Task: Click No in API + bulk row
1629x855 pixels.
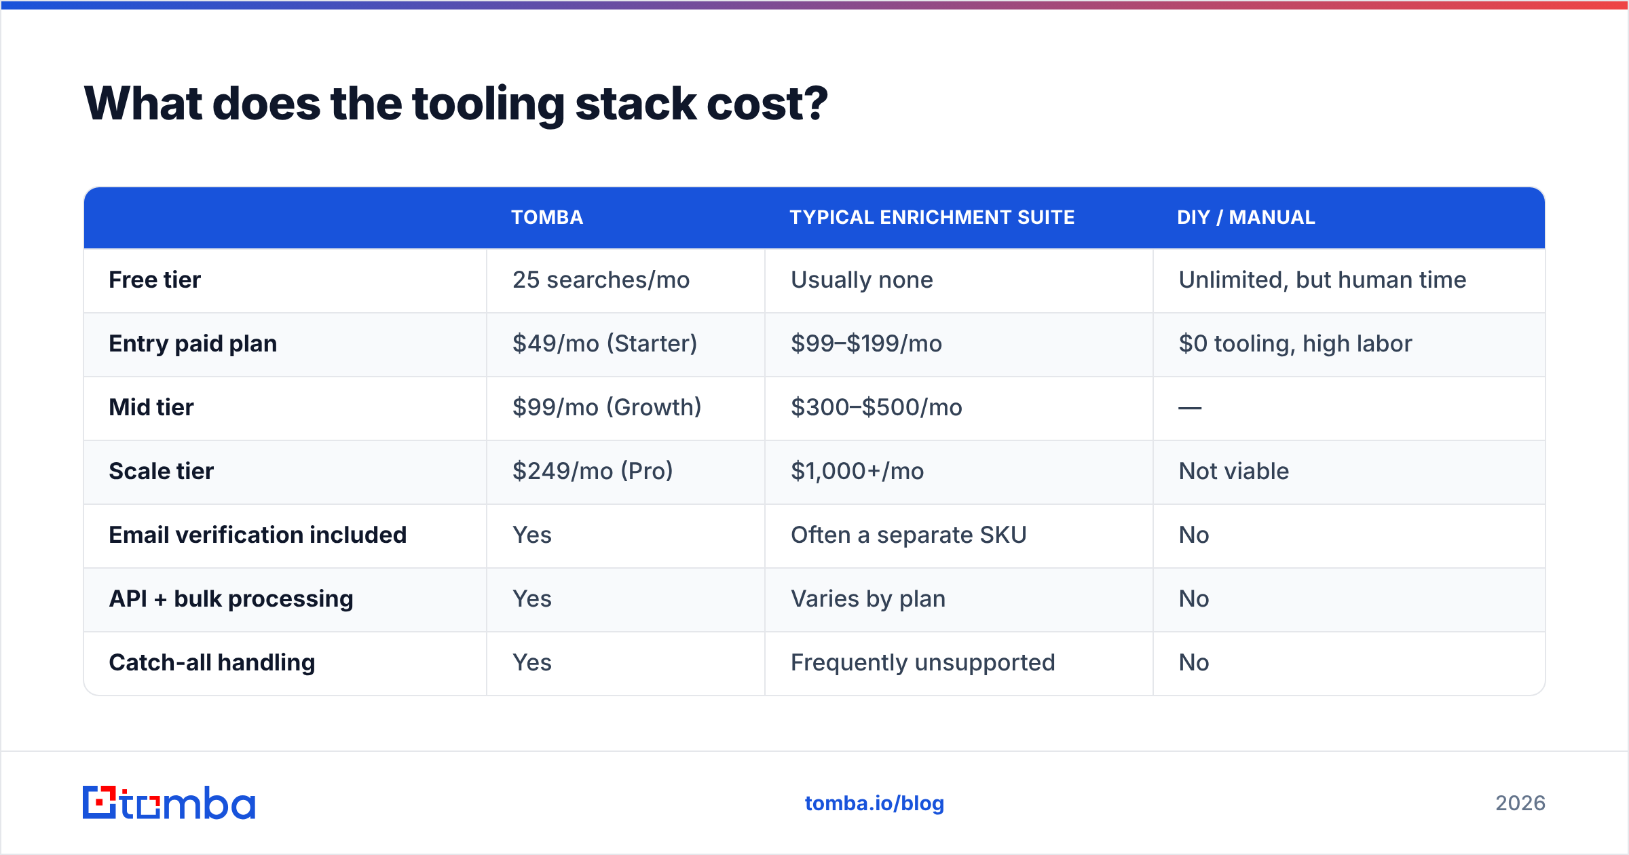Action: (x=1194, y=598)
